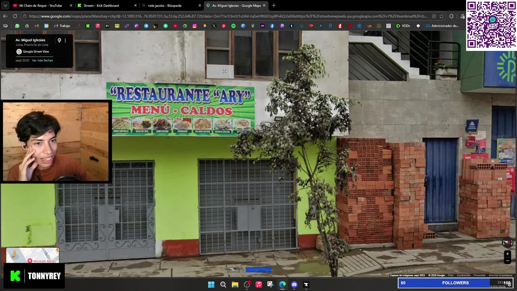
Task: Close the Mi Chain de Roque YouTube tab
Action: pyautogui.click(x=71, y=6)
